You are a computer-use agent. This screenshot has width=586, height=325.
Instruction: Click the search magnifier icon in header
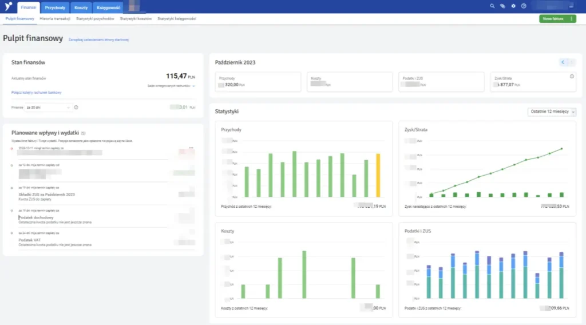[x=492, y=6]
